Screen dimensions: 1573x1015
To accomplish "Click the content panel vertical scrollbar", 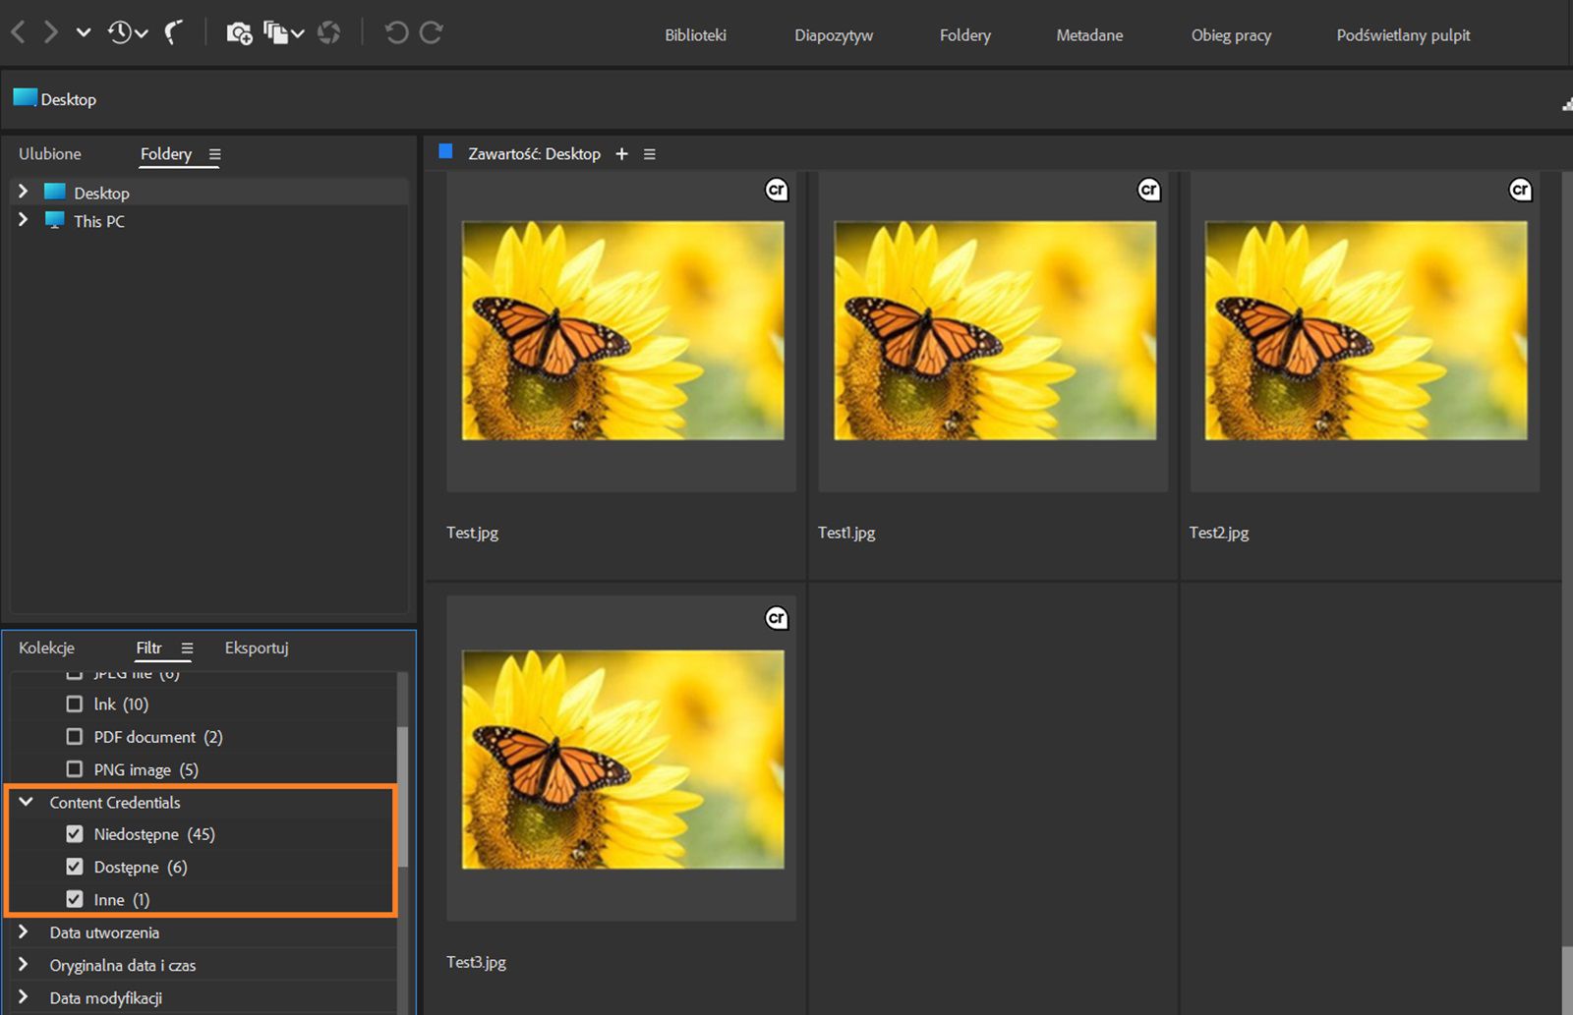I will coord(1567,980).
